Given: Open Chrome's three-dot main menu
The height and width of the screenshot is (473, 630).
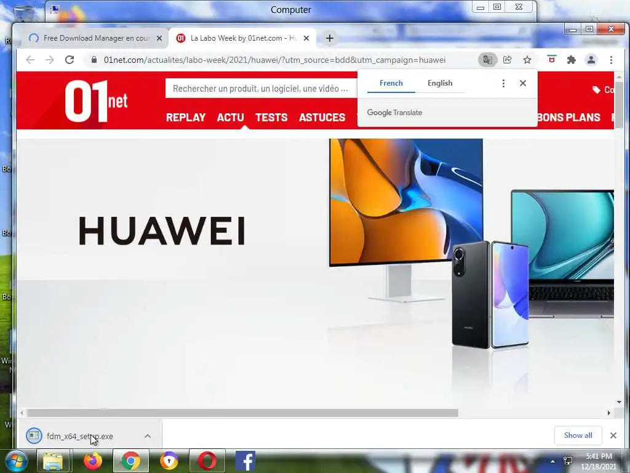Looking at the screenshot, I should pos(611,60).
